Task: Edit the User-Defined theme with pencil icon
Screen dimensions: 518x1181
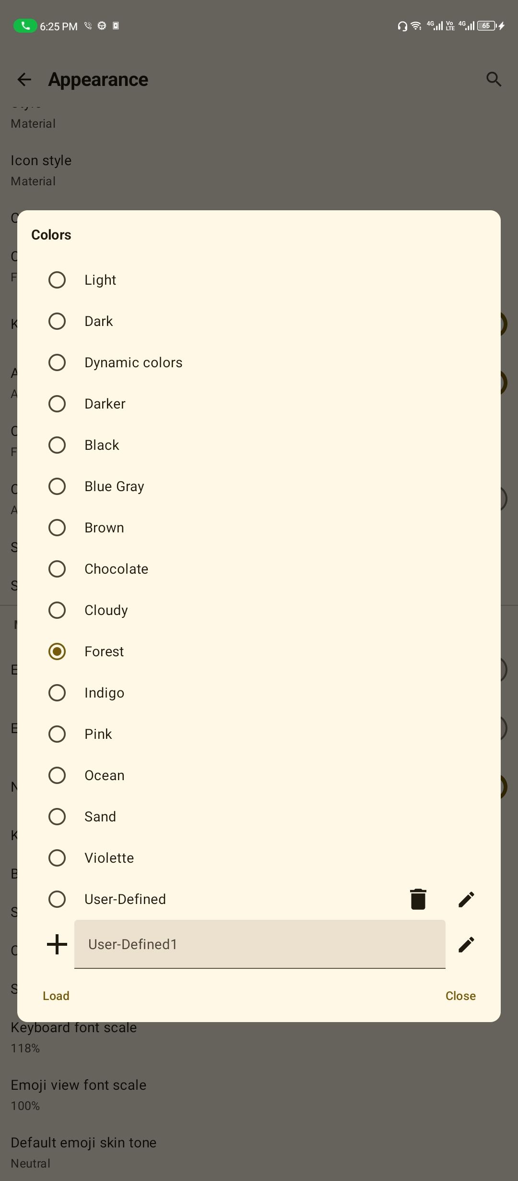Action: [x=466, y=899]
